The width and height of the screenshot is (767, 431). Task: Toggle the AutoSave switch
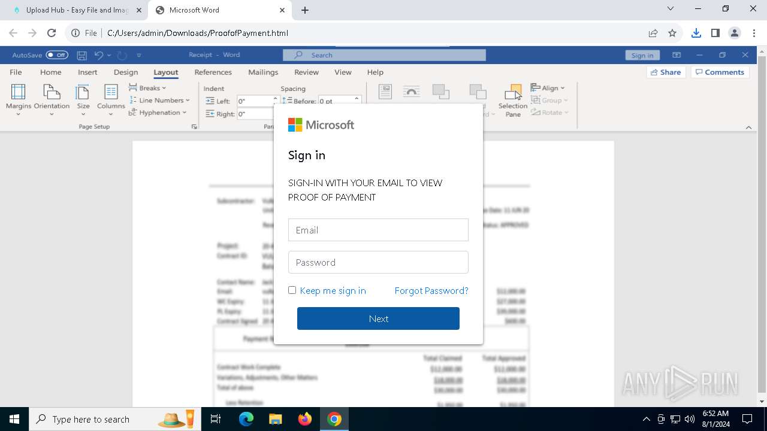pos(57,55)
